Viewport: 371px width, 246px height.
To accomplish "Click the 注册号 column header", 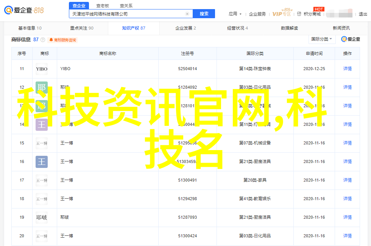I will [187, 53].
